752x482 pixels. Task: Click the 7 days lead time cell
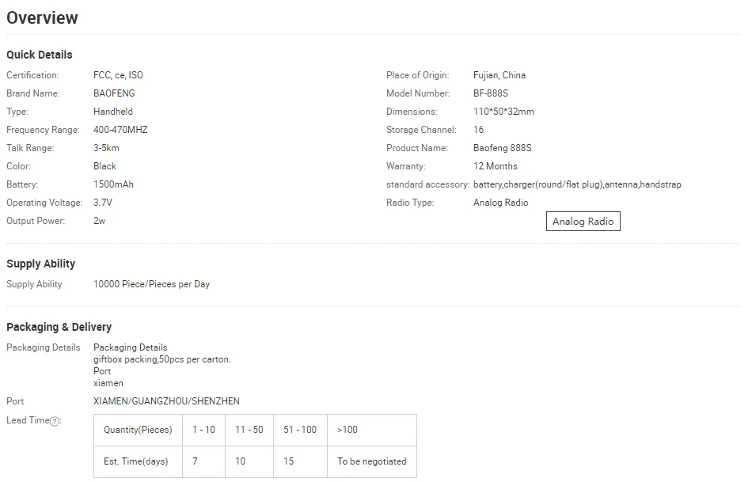[203, 461]
